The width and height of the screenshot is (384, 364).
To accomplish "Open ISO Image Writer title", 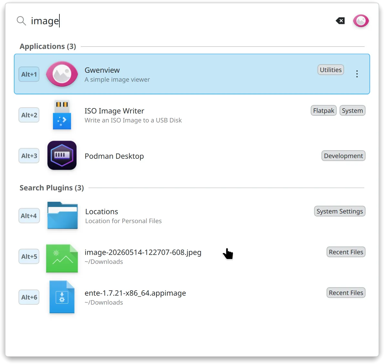I will 114,111.
